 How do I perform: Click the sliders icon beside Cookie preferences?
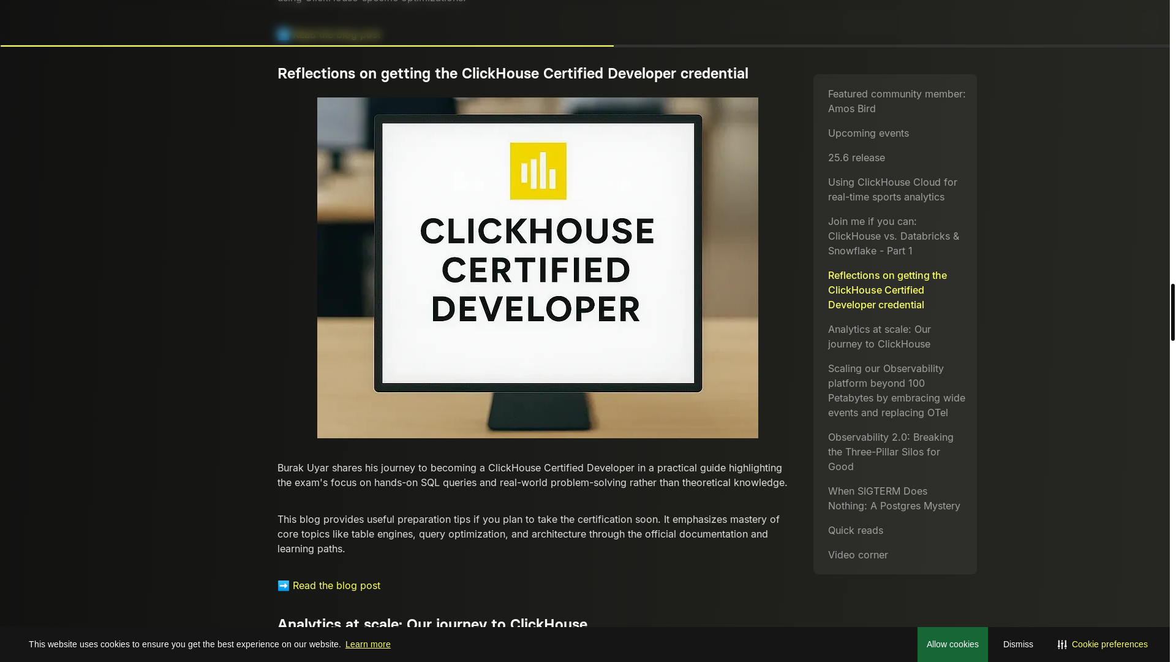(1062, 644)
